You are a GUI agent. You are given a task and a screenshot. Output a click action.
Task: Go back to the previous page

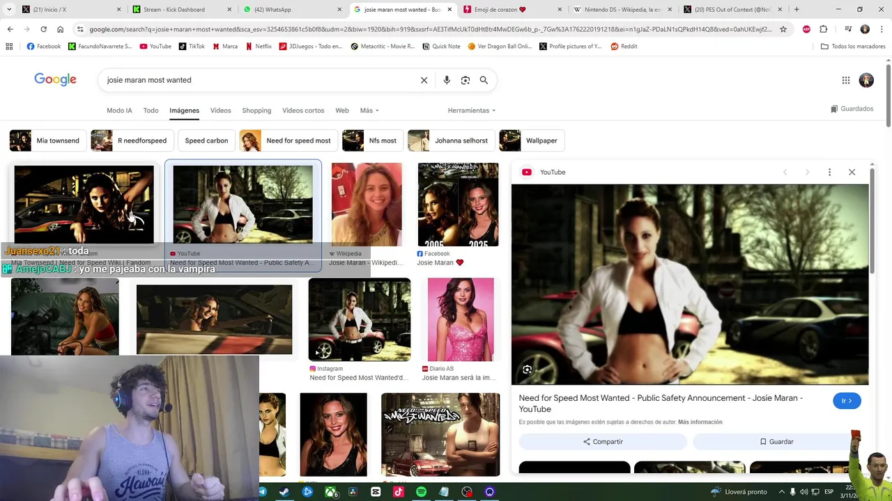pos(10,29)
